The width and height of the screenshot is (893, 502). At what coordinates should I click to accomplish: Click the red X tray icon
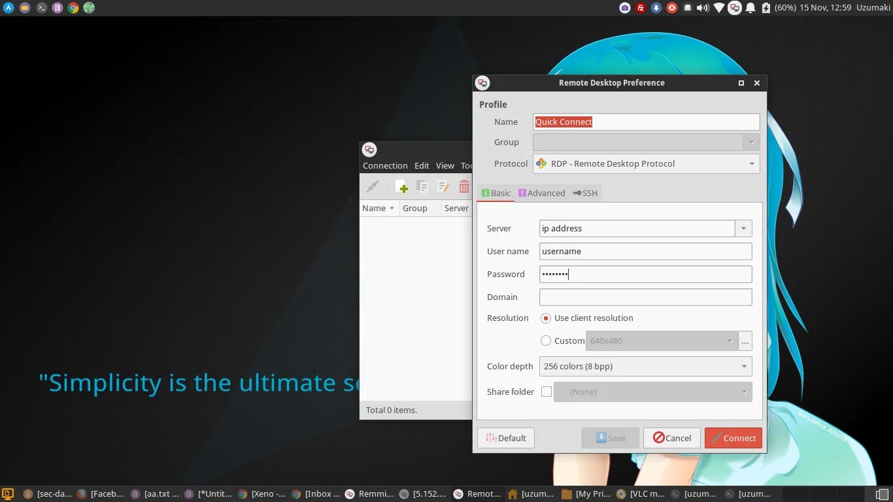[x=671, y=8]
